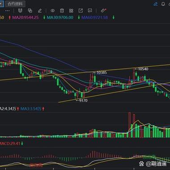Screen dimensions: 170x170
Task: Toggle drawings visibility with the eye icon
Action: 52,11
